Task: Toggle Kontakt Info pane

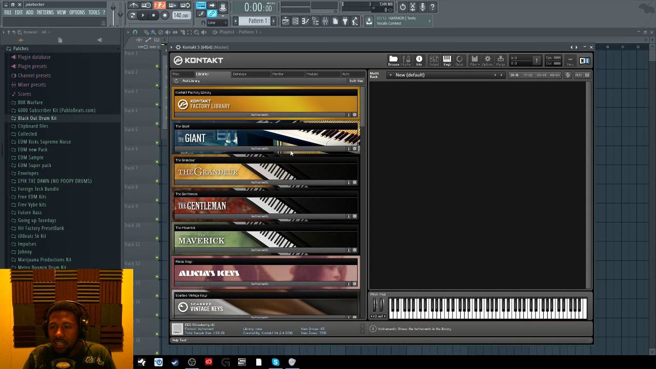Action: pos(419,61)
